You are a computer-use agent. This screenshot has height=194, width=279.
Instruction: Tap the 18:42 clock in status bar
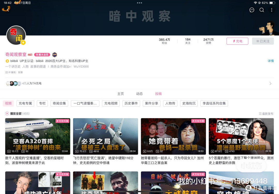click(x=8, y=3)
